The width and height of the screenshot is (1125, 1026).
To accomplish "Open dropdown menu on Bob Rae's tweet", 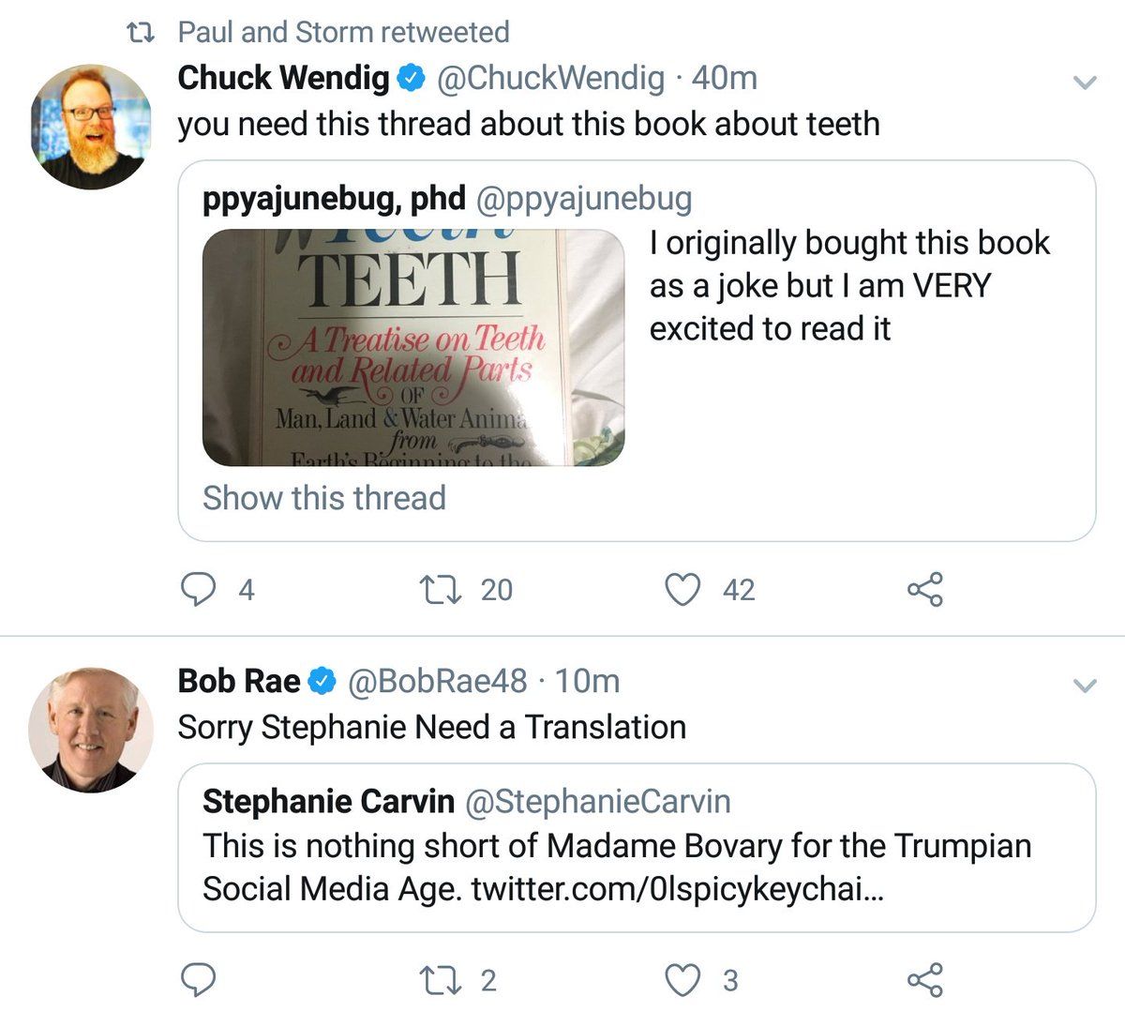I will point(1084,687).
